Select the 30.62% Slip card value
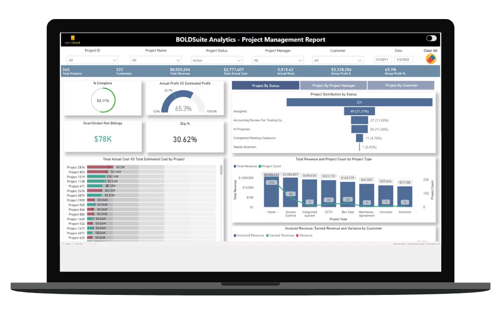 pyautogui.click(x=185, y=139)
